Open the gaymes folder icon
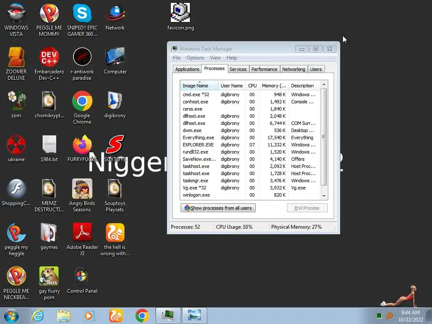The height and width of the screenshot is (324, 432). pos(49,237)
